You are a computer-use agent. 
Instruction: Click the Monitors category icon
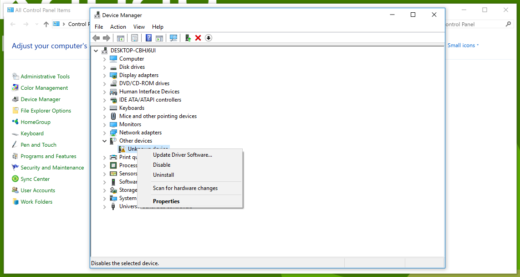[113, 124]
